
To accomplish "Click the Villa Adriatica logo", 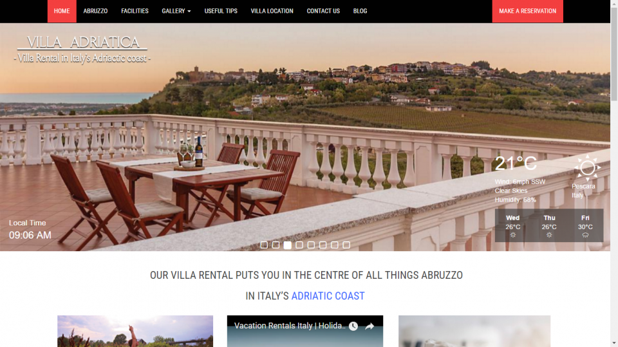I will [x=82, y=50].
